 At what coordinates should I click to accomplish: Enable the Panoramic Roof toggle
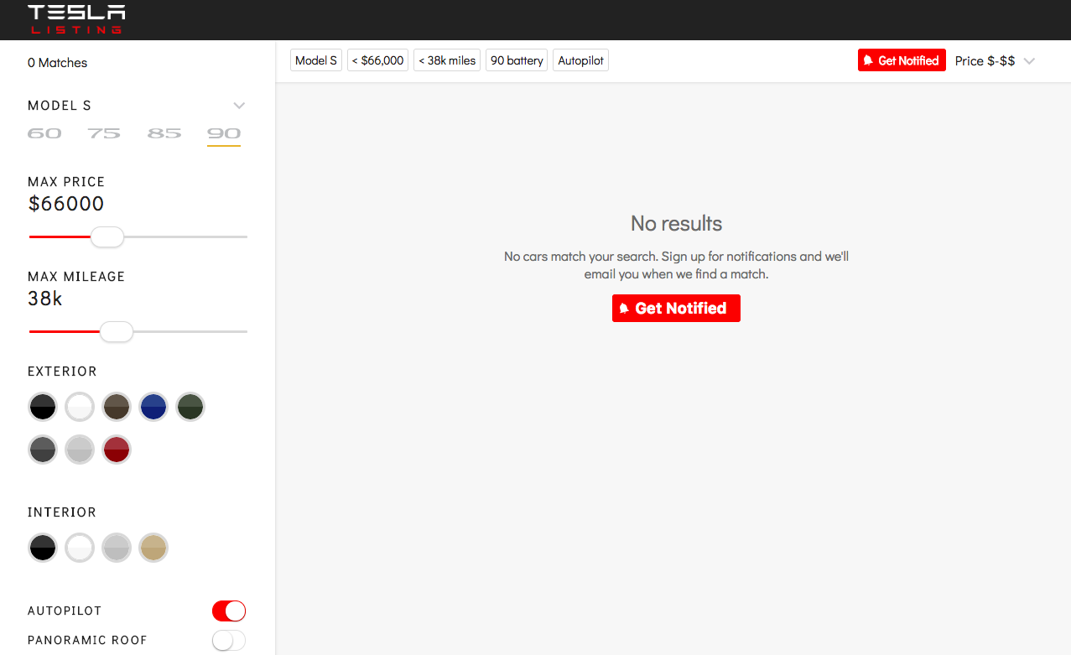click(x=229, y=641)
